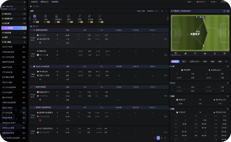Open bar-chart statistics tab under match tracker
The image size is (231, 142).
(x=185, y=53)
